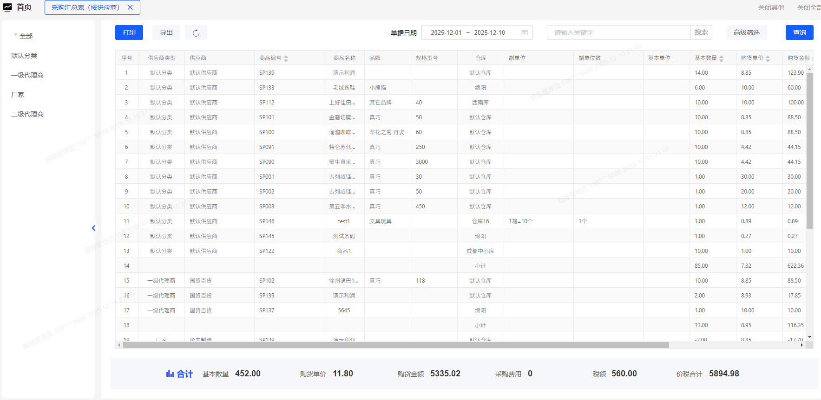Open the 采购汇总表（按供应商） tab
Image resolution: width=821 pixels, height=400 pixels.
click(x=85, y=7)
